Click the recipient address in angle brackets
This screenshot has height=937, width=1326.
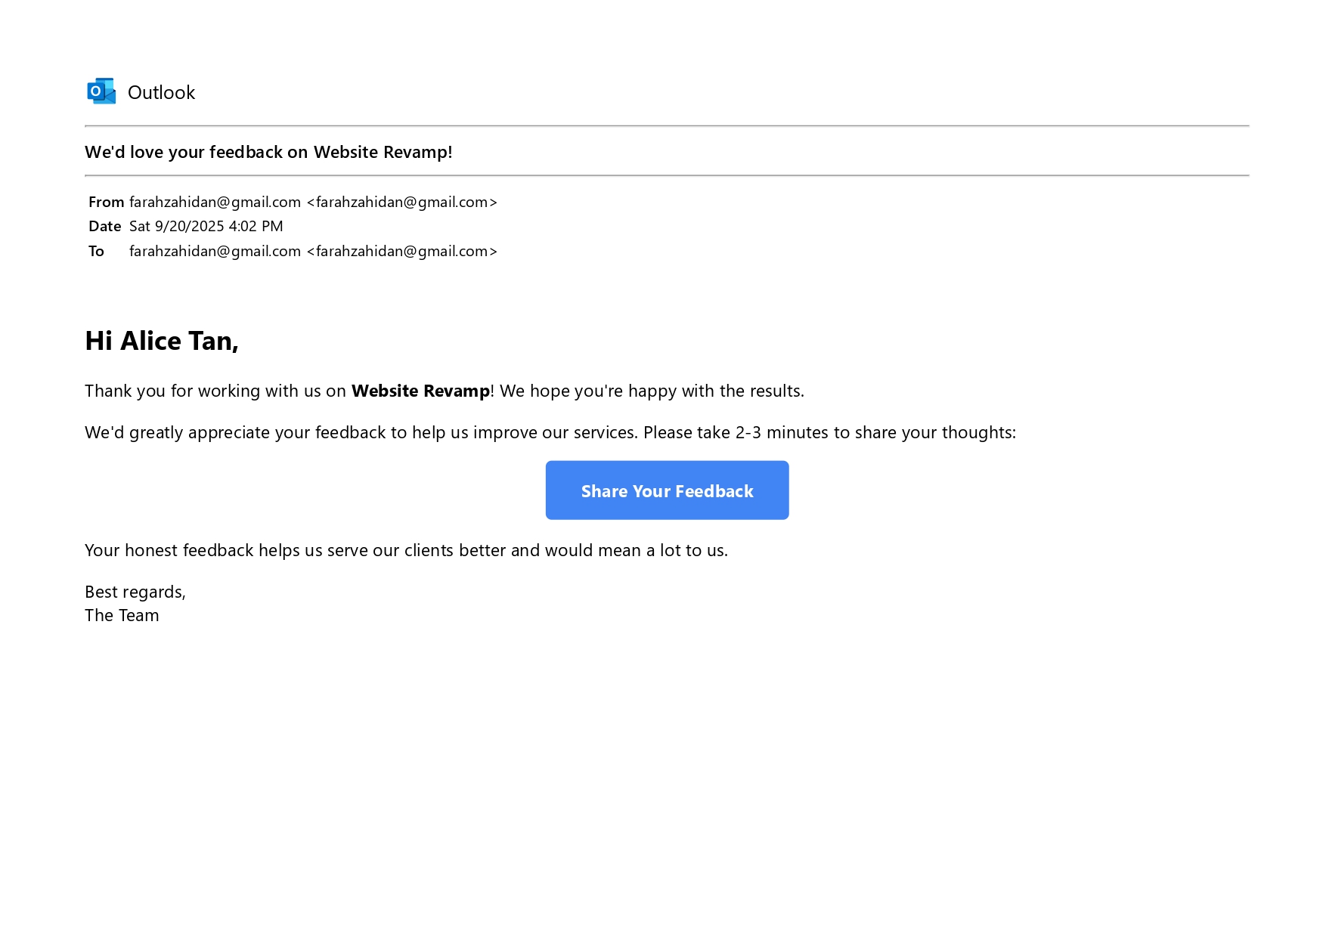pos(401,251)
